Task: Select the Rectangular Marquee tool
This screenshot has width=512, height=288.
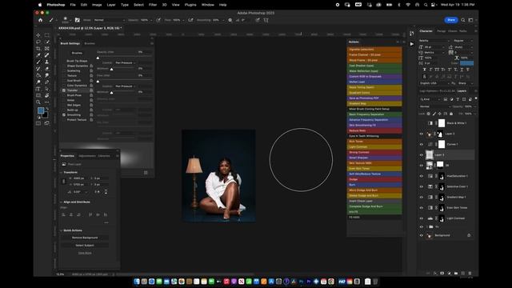Action: point(47,35)
